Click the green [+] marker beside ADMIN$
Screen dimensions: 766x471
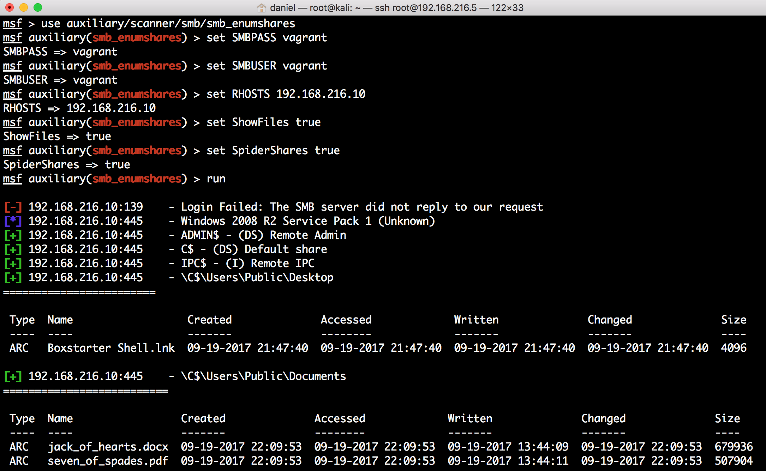13,235
